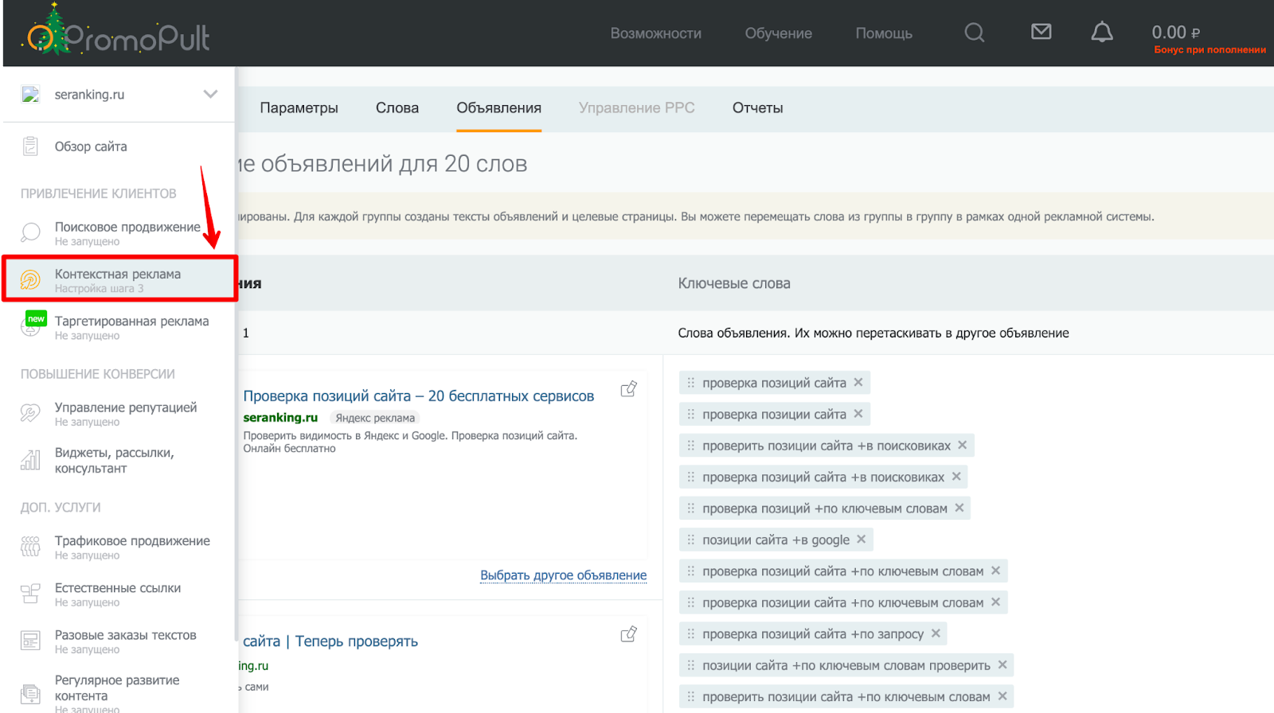Viewport: 1274px width, 713px height.
Task: Open Помощь top menu
Action: (884, 33)
